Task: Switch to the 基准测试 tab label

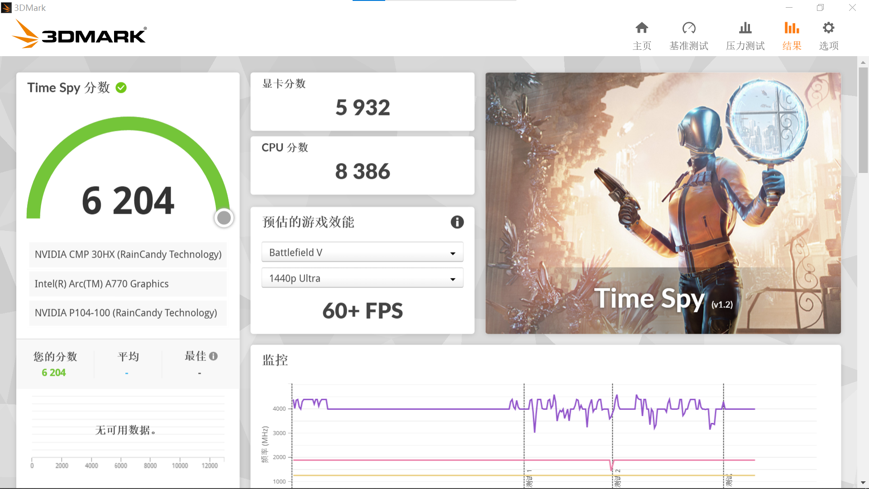Action: (689, 46)
